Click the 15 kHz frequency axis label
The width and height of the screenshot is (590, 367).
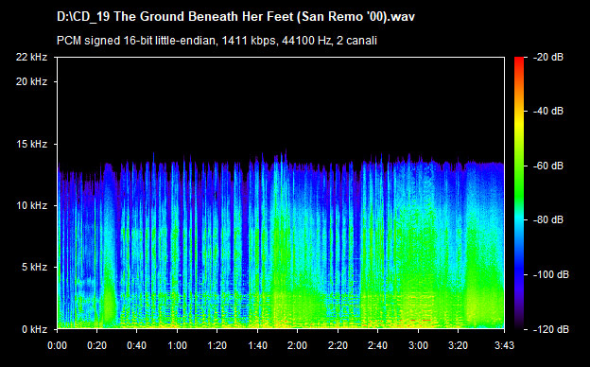tap(31, 144)
